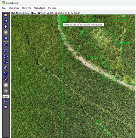This screenshot has width=136, height=138.
Task: Select the circle drawing tool
Action: point(6,56)
